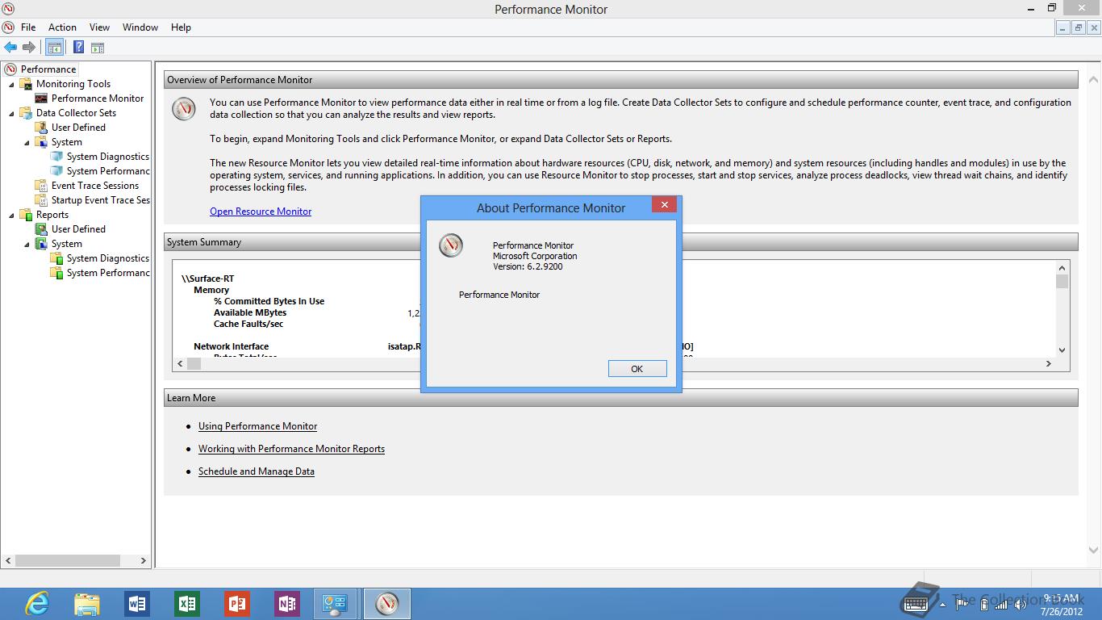Screen dimensions: 1102x620
Task: Open the File menu
Action: (28, 27)
